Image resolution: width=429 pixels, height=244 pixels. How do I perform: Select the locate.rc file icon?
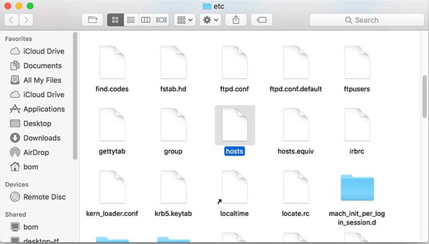[x=296, y=187]
